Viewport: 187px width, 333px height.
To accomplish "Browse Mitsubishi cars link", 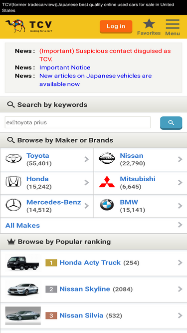I will [138, 179].
